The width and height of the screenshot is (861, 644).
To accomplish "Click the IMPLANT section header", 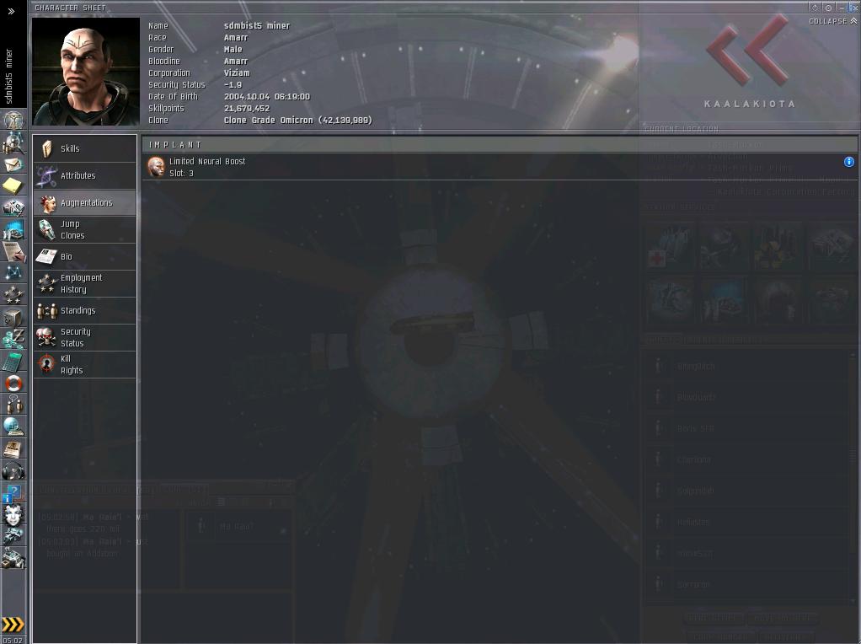I will [x=499, y=144].
